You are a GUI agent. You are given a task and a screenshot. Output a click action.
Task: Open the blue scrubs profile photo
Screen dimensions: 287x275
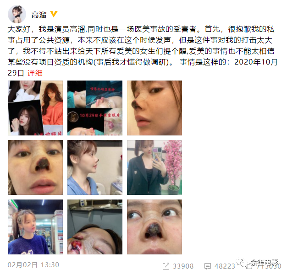pyautogui.click(x=95, y=167)
